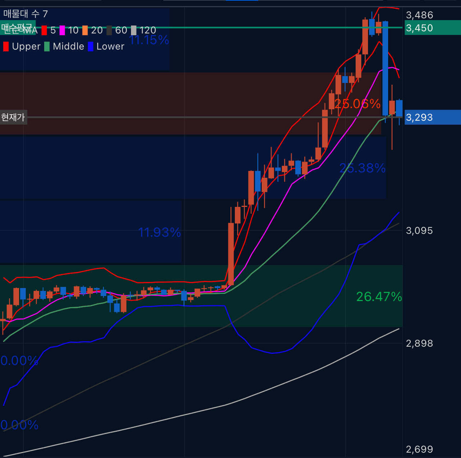
Task: Click the 매물대 수 7 label
Action: (26, 14)
